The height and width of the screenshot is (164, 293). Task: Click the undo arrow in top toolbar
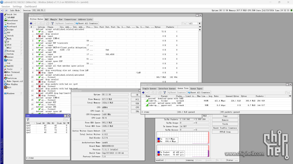pos(2,10)
